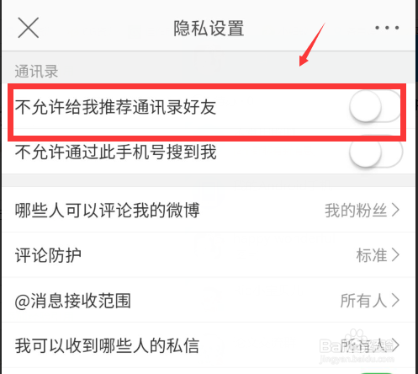
Task: Select the 标准 value label
Action: click(372, 255)
